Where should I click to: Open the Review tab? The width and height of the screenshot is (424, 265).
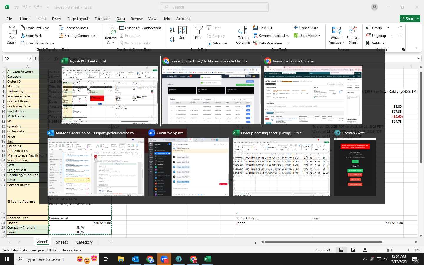(137, 19)
